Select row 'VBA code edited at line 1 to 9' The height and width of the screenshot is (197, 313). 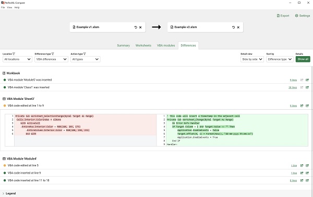coord(155,106)
